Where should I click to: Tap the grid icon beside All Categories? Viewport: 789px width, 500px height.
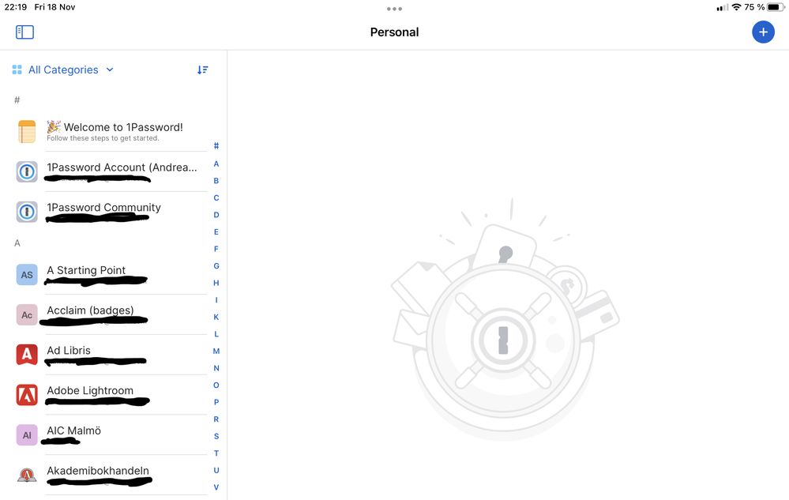point(17,70)
